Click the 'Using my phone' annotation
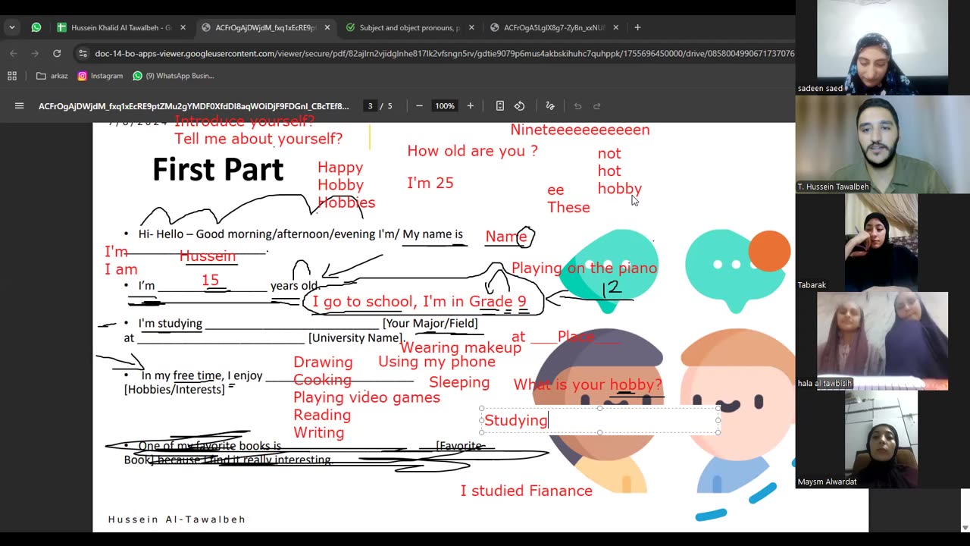970x546 pixels. (436, 362)
